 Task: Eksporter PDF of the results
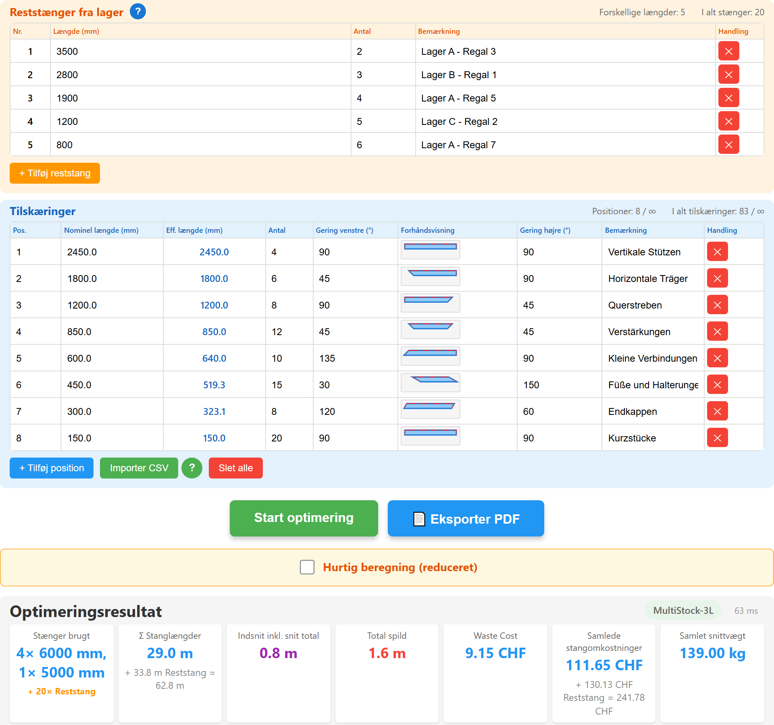[466, 518]
